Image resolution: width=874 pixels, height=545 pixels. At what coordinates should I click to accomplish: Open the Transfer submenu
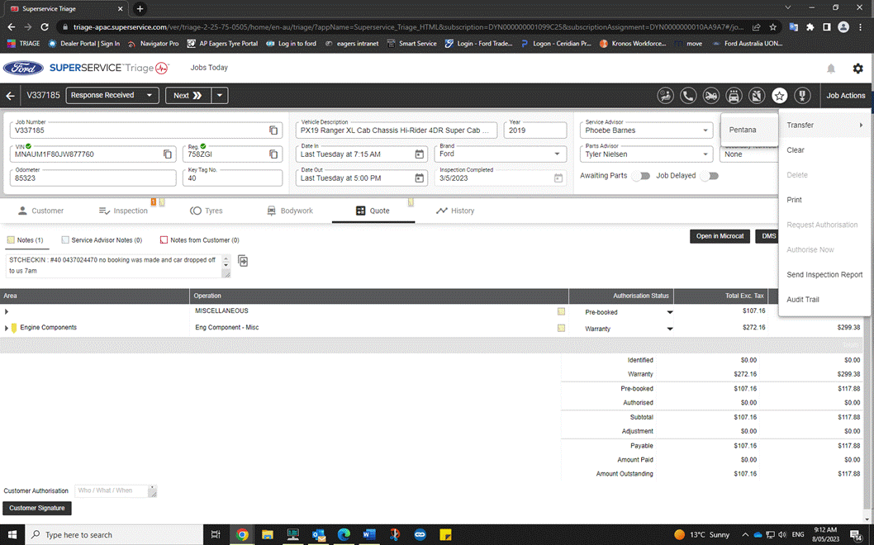[x=824, y=126]
